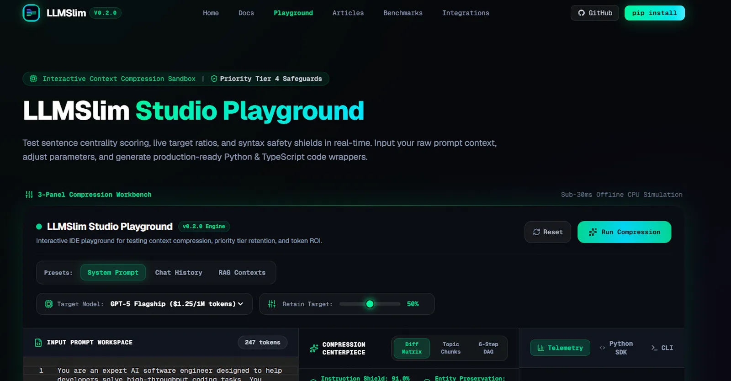The width and height of the screenshot is (731, 381).
Task: Click the v0.2.0 Engine badge
Action: click(204, 226)
